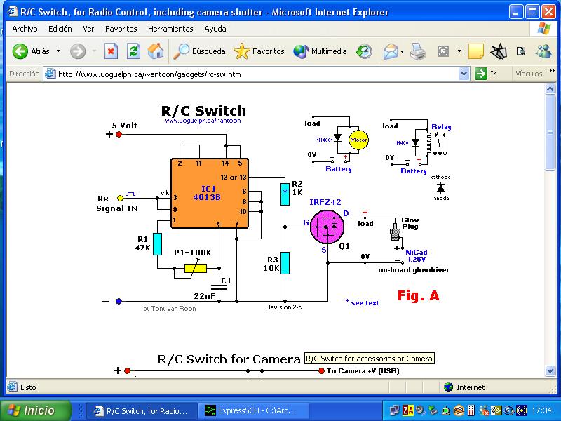Click the Print printer icon
561x421 pixels.
coord(418,51)
